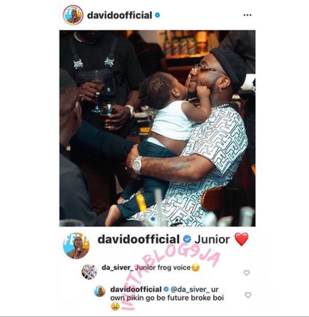
Task: Like davidoofficial's broke boi reply
Action: click(x=248, y=295)
